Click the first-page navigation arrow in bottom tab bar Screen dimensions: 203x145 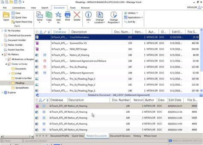pos(37,136)
